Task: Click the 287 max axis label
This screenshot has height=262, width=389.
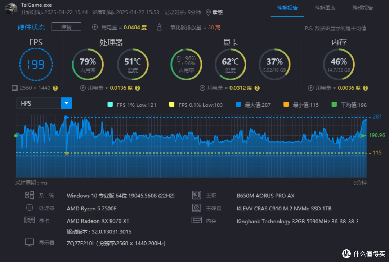Action: point(377,117)
